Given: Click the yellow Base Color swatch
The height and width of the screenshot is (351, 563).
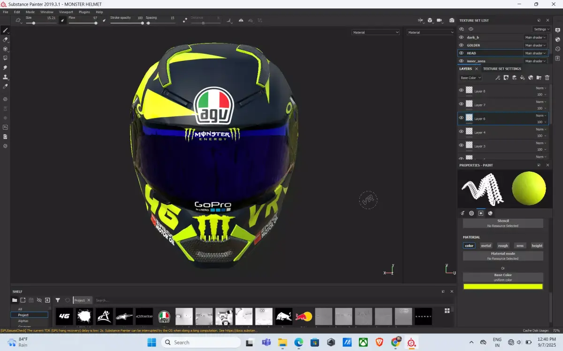Looking at the screenshot, I should (x=503, y=286).
